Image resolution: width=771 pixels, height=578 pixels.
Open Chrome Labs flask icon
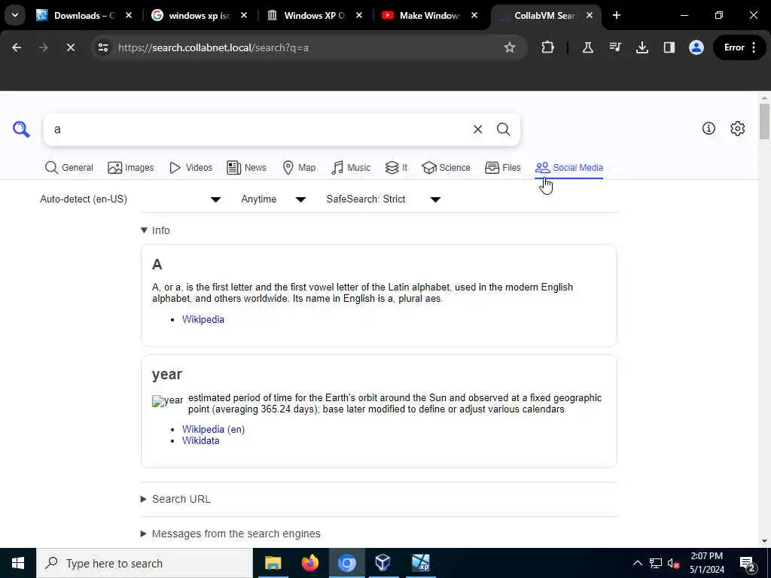[x=587, y=47]
